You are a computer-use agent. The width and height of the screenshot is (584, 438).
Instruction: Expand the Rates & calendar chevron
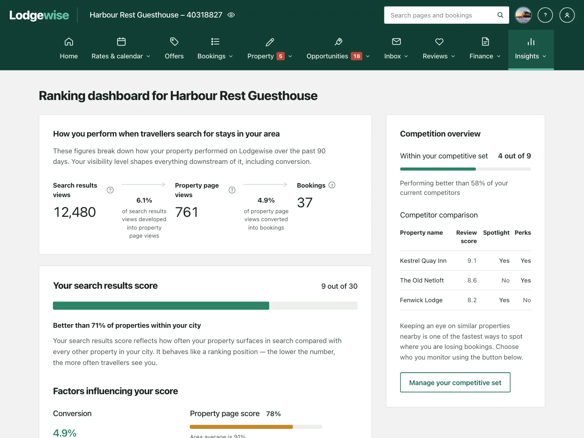point(148,56)
